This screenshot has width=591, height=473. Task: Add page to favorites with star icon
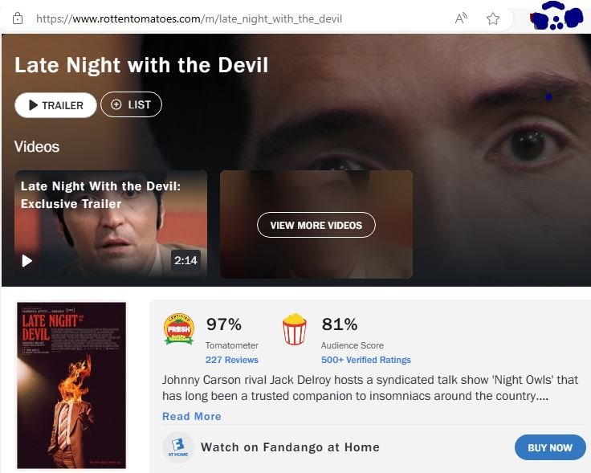pyautogui.click(x=493, y=18)
